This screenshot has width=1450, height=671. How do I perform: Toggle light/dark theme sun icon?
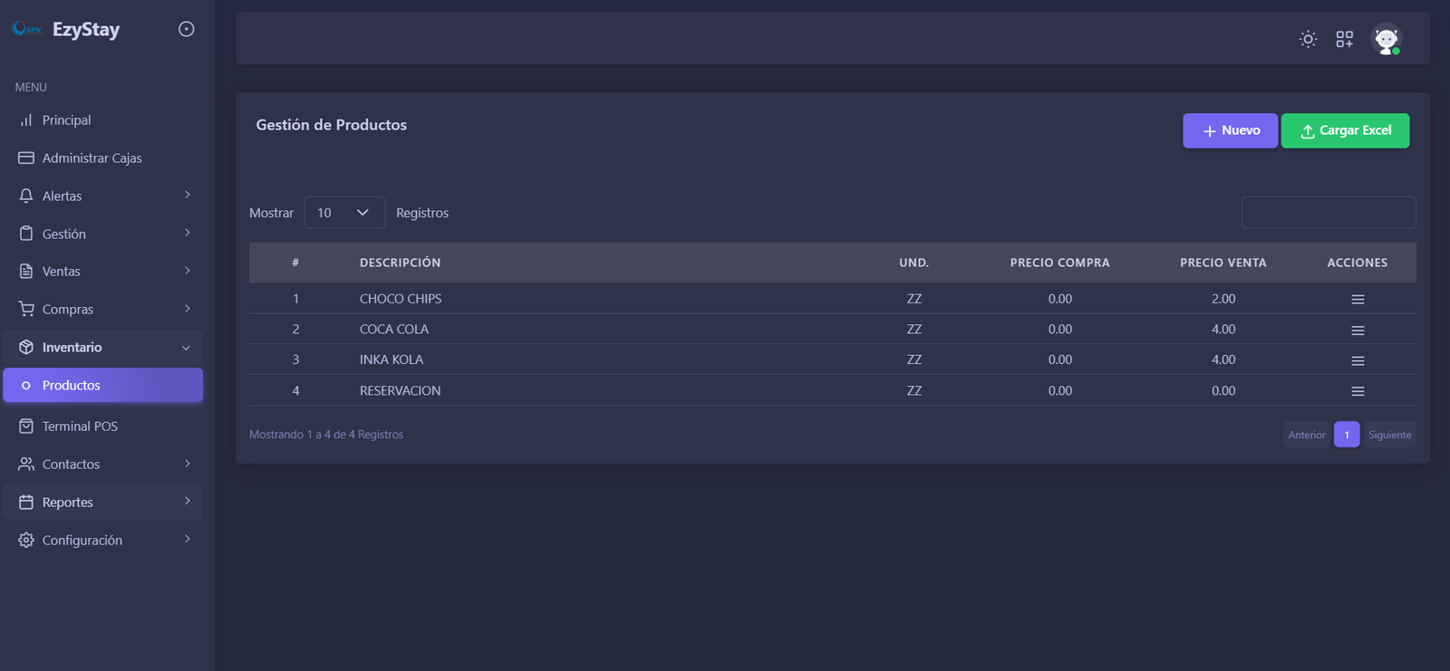pyautogui.click(x=1308, y=39)
